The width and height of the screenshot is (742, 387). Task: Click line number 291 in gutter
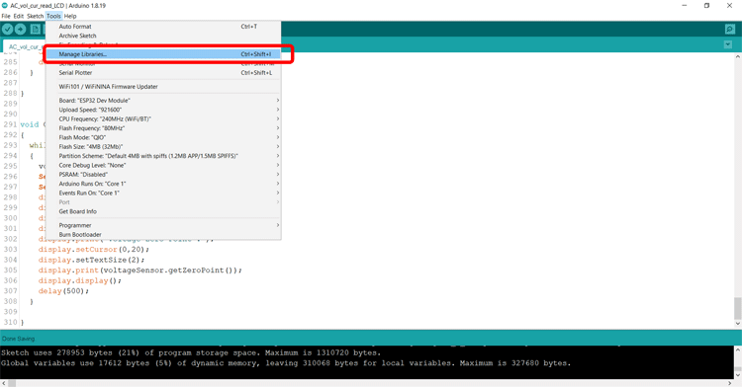[10, 124]
